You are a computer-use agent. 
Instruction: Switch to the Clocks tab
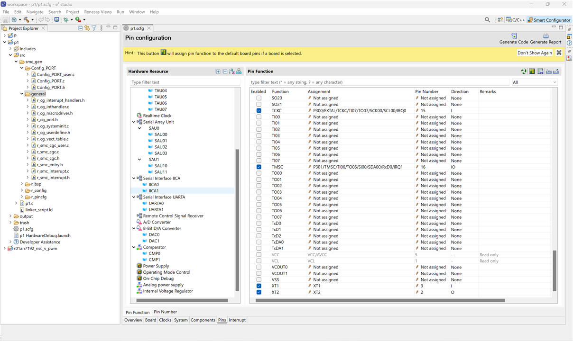[x=165, y=320]
